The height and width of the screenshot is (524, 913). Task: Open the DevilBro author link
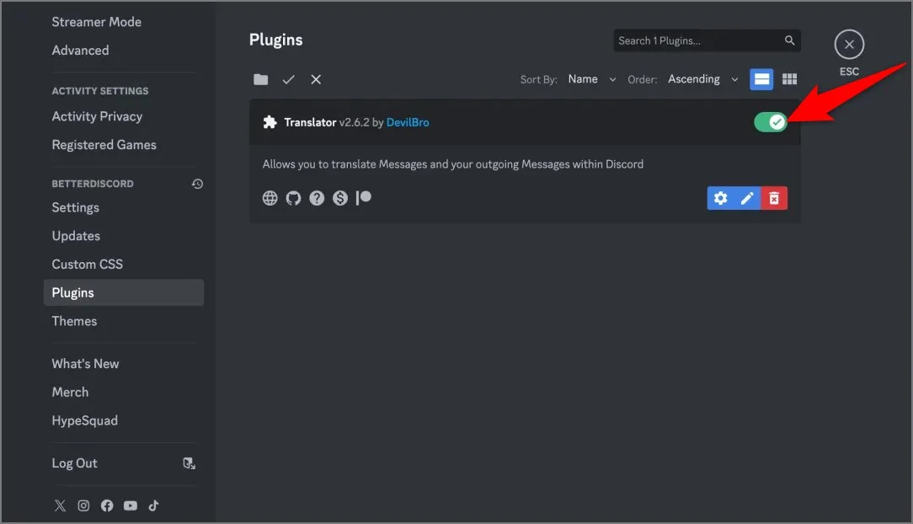pos(408,122)
